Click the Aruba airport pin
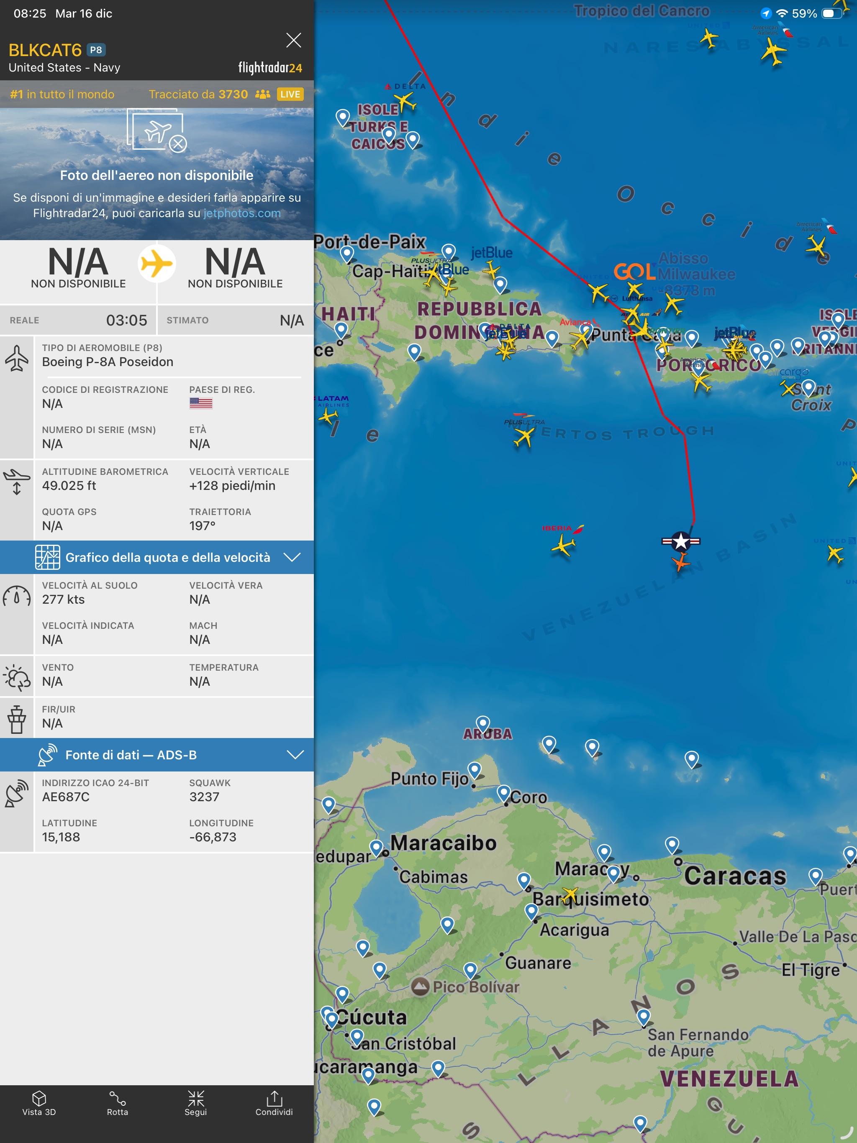 [x=483, y=723]
